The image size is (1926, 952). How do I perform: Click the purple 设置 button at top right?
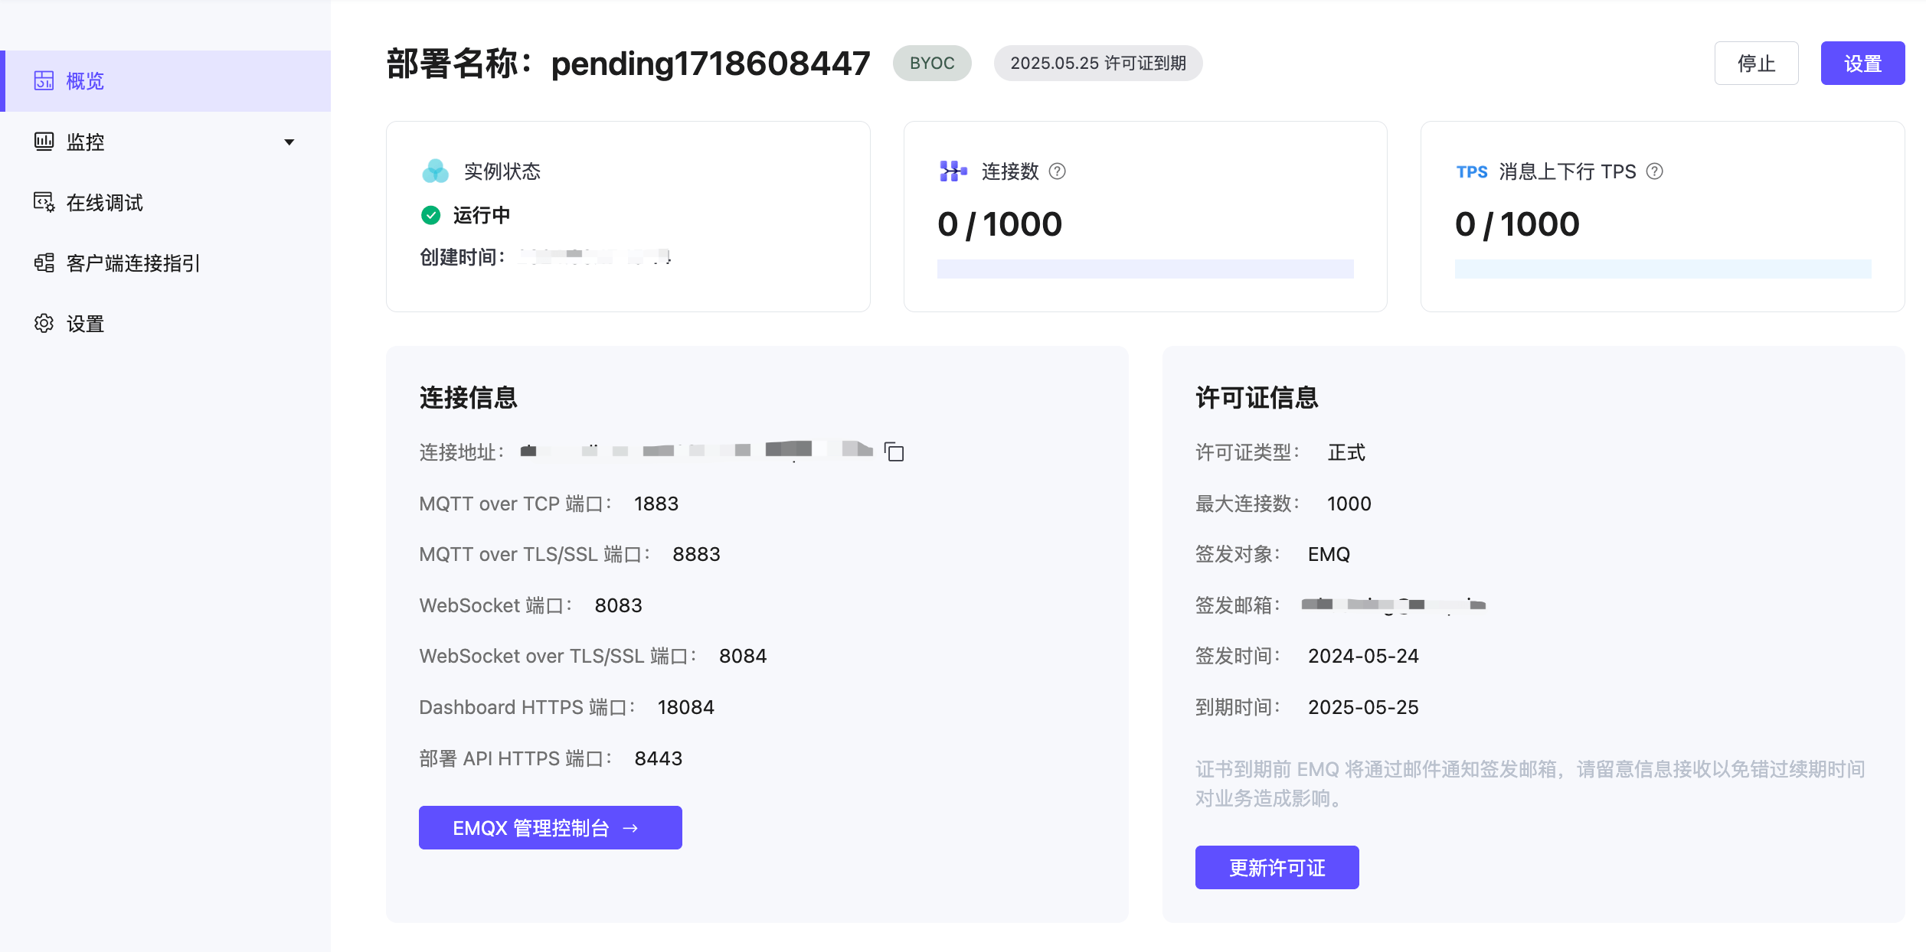point(1862,64)
